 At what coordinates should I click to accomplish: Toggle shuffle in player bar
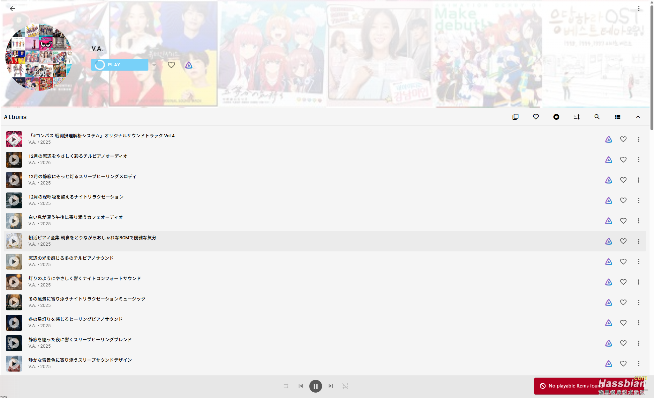click(286, 386)
